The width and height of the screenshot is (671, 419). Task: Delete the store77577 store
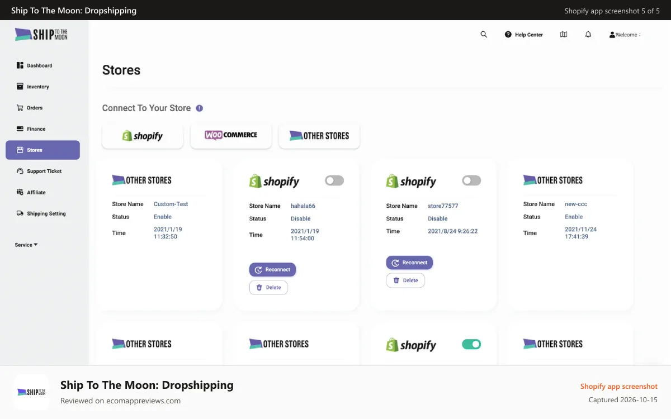tap(405, 280)
